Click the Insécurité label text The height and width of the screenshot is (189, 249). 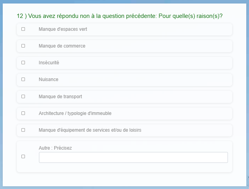(49, 63)
